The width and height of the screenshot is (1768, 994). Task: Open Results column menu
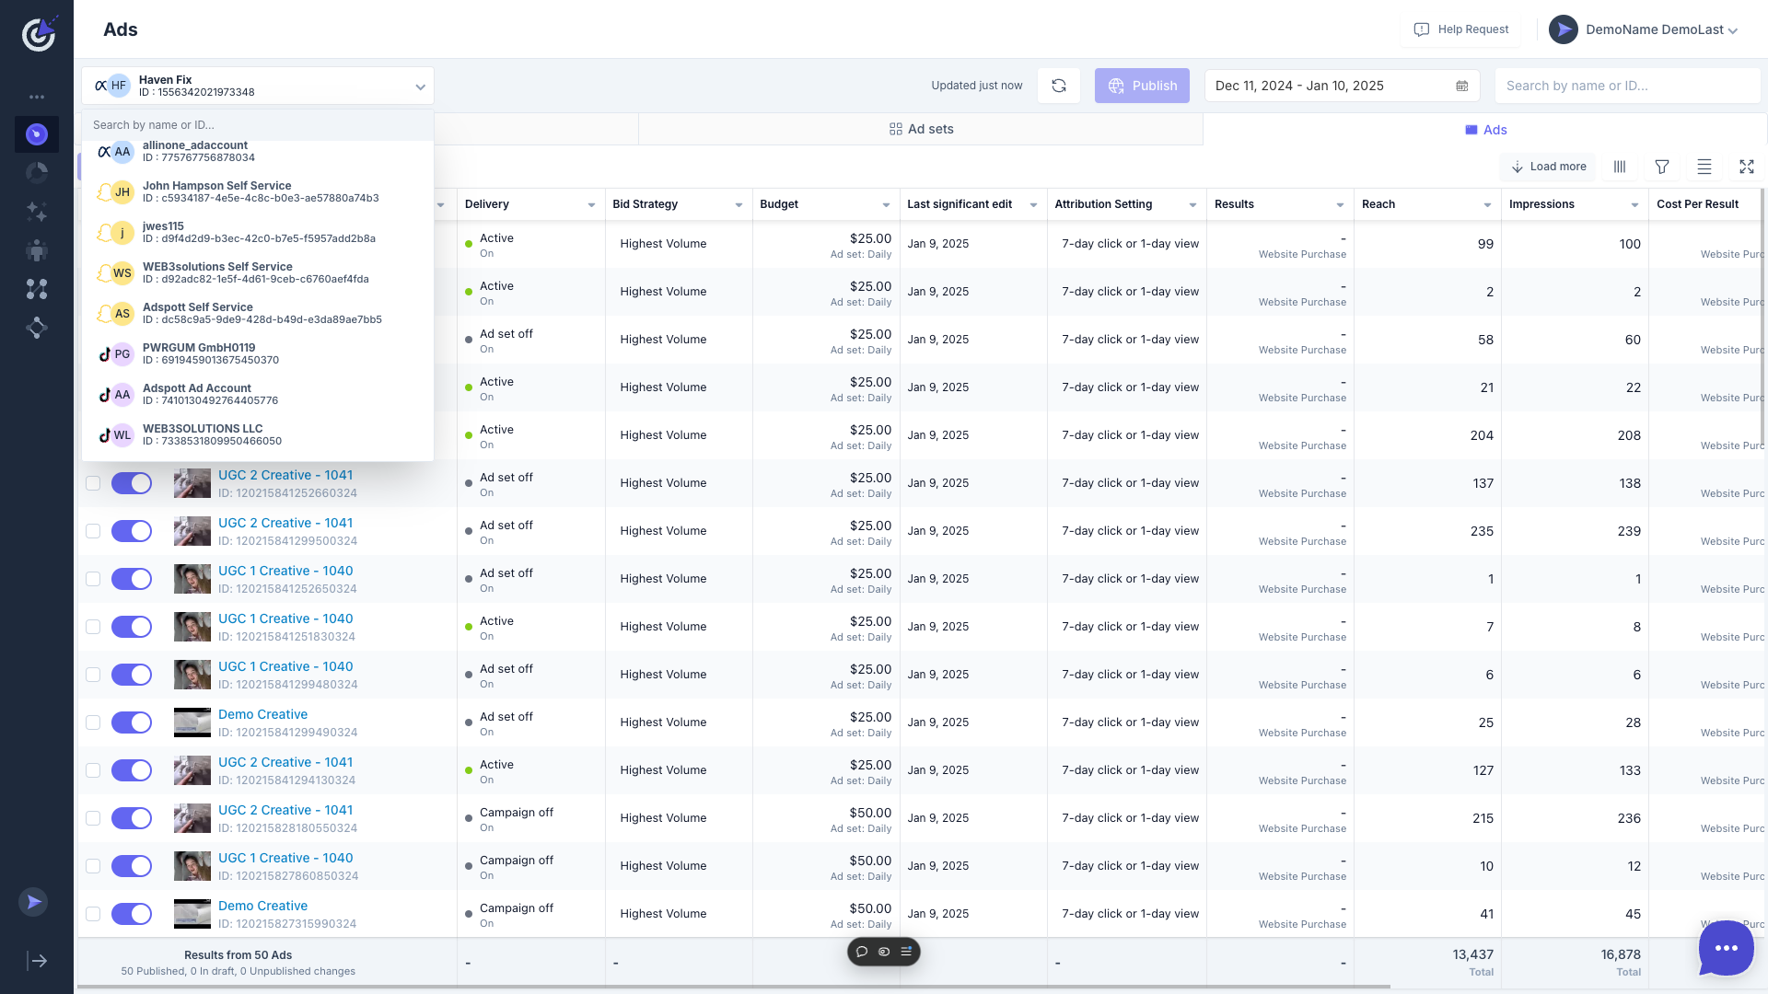1340,204
